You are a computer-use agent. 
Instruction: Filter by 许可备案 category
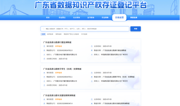click(x=84, y=34)
